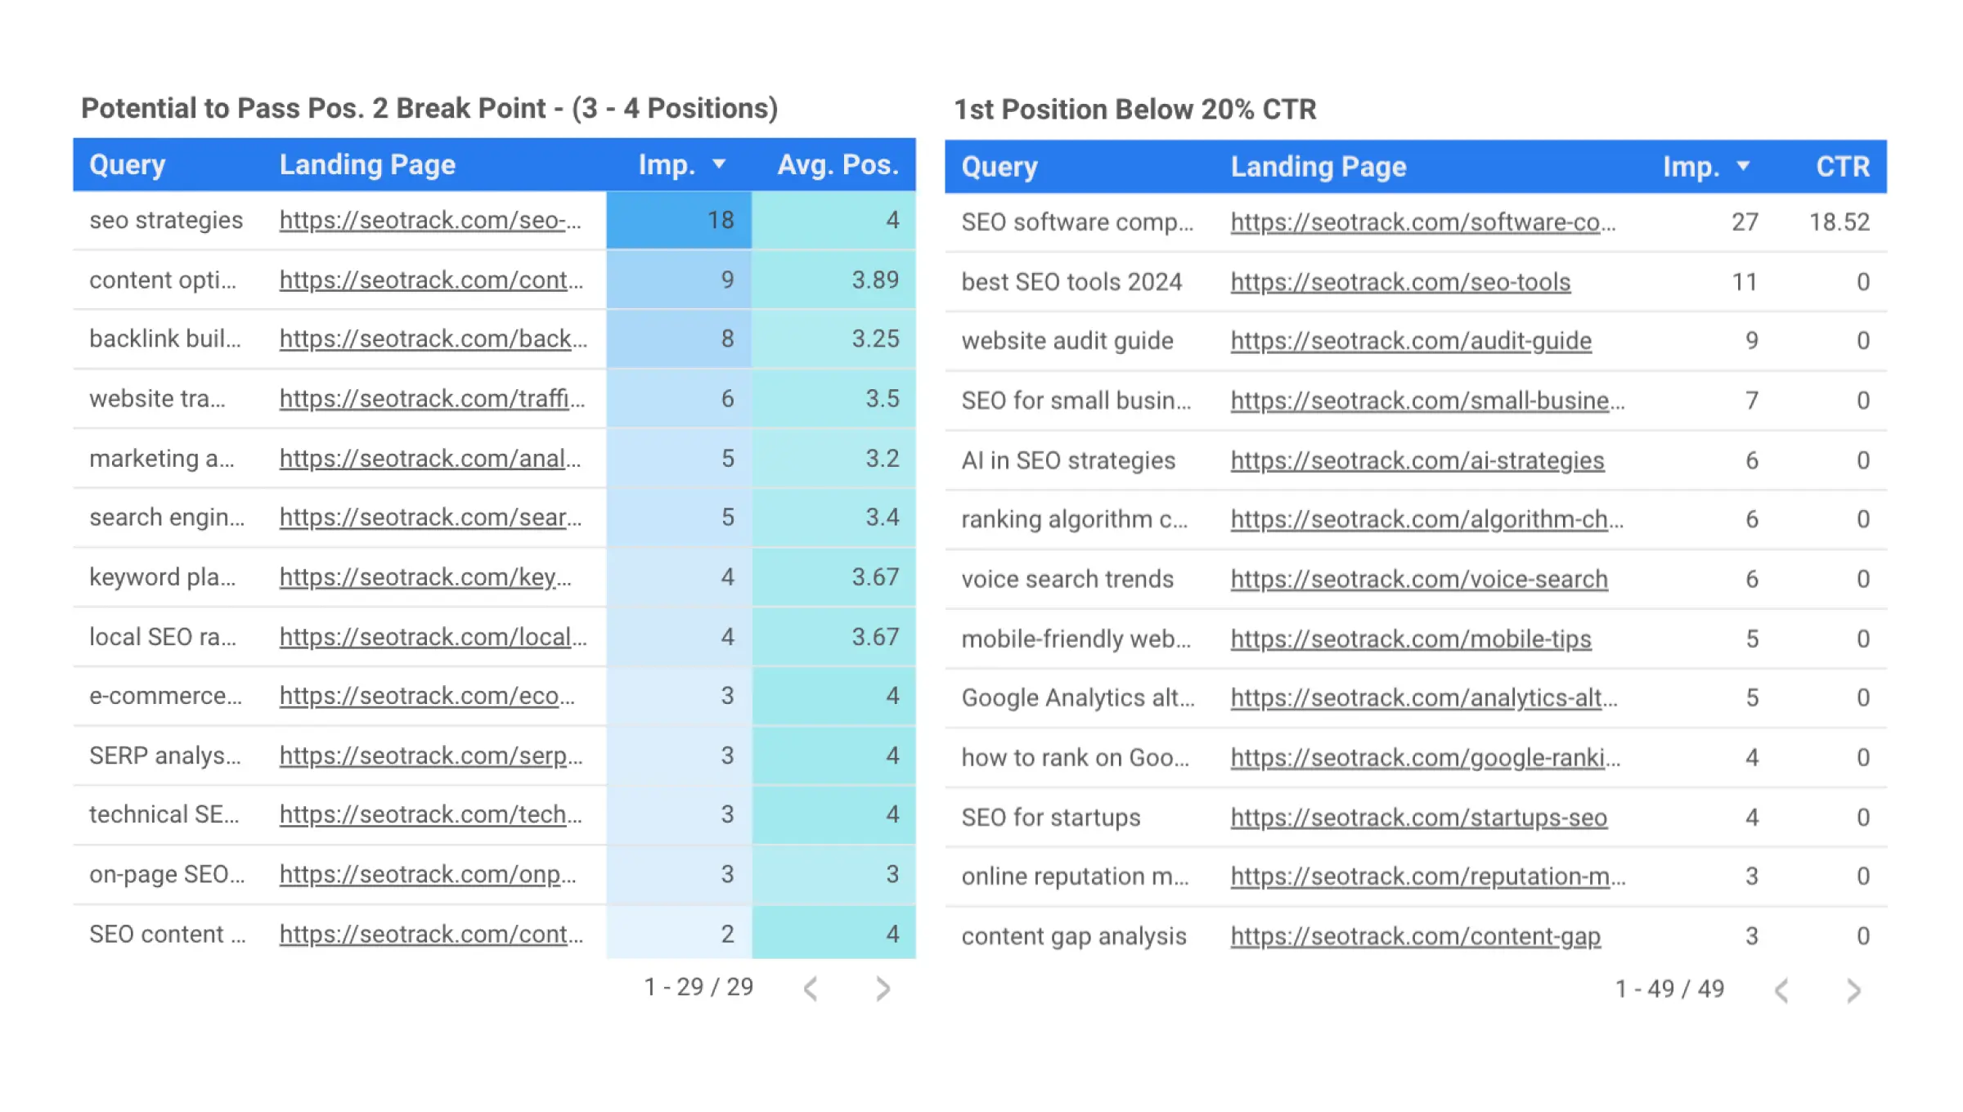1963x1112 pixels.
Task: Open the audit-guide landing page link
Action: [x=1410, y=341]
